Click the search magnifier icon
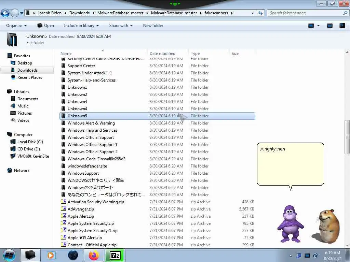The height and width of the screenshot is (262, 350). (x=345, y=13)
